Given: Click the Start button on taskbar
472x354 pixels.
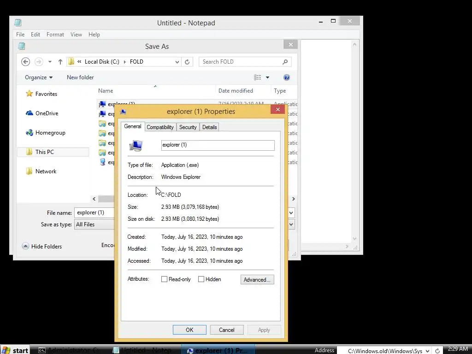Looking at the screenshot, I should pos(15,350).
